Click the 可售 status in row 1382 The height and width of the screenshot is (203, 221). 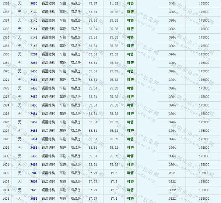[130, 3]
